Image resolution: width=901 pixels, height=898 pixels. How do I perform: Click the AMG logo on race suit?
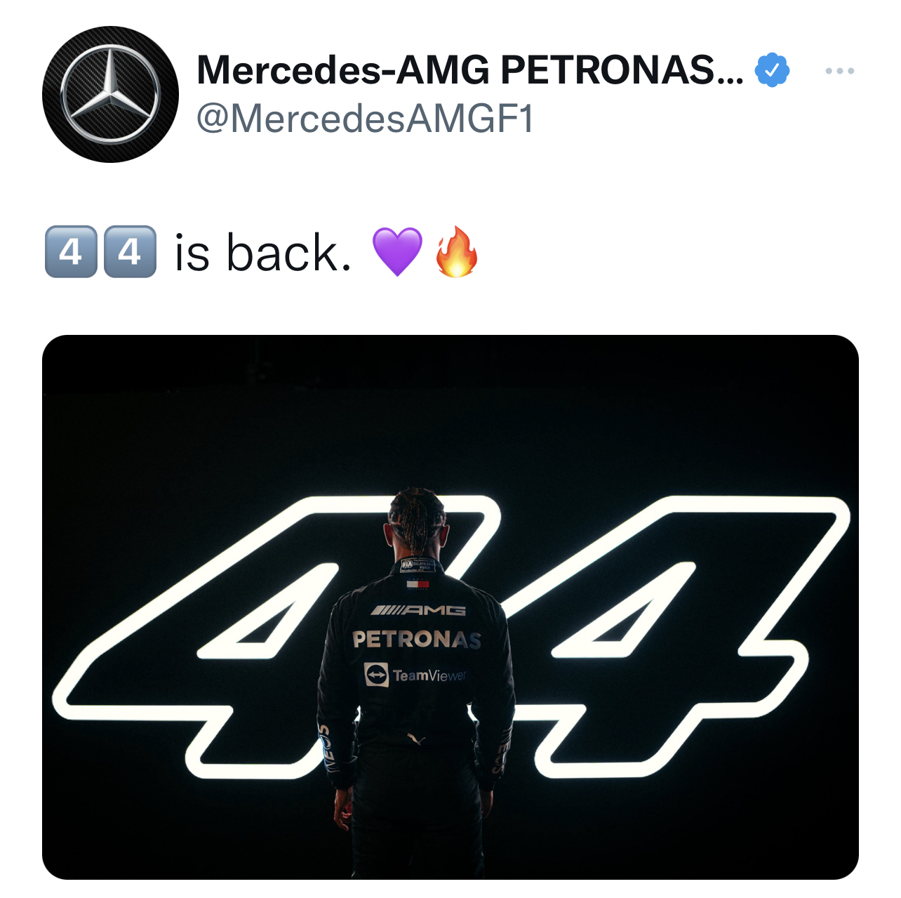418,610
